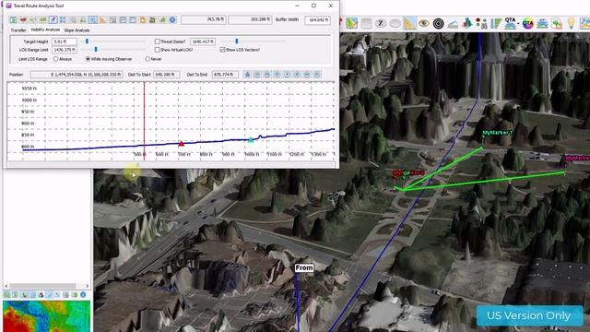This screenshot has height=332, width=590.
Task: Open the dropdown arrow beside the QTA vehicle icon
Action: coord(518,24)
